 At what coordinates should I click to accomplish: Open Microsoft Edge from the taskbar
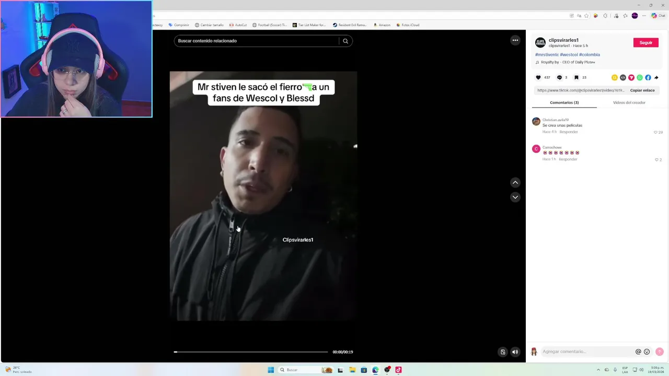[x=375, y=370]
